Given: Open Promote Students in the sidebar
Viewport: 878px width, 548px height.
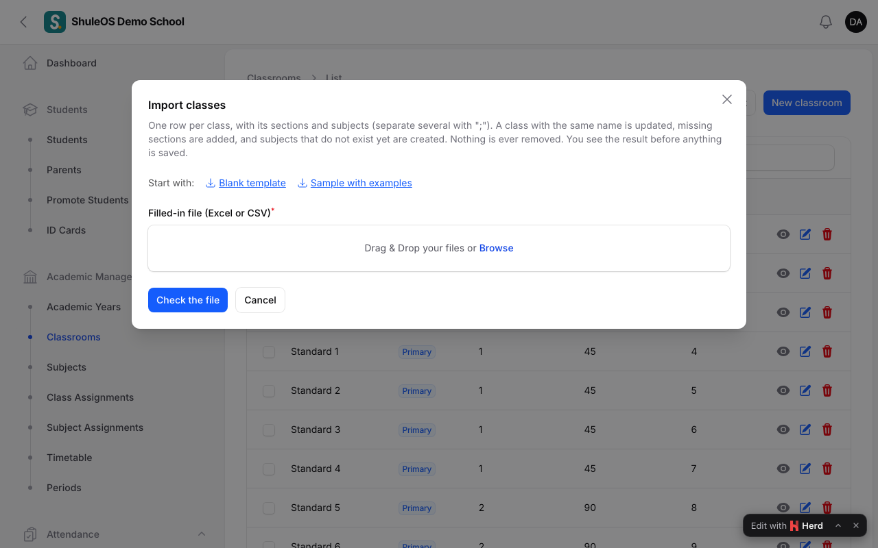Looking at the screenshot, I should 88,200.
